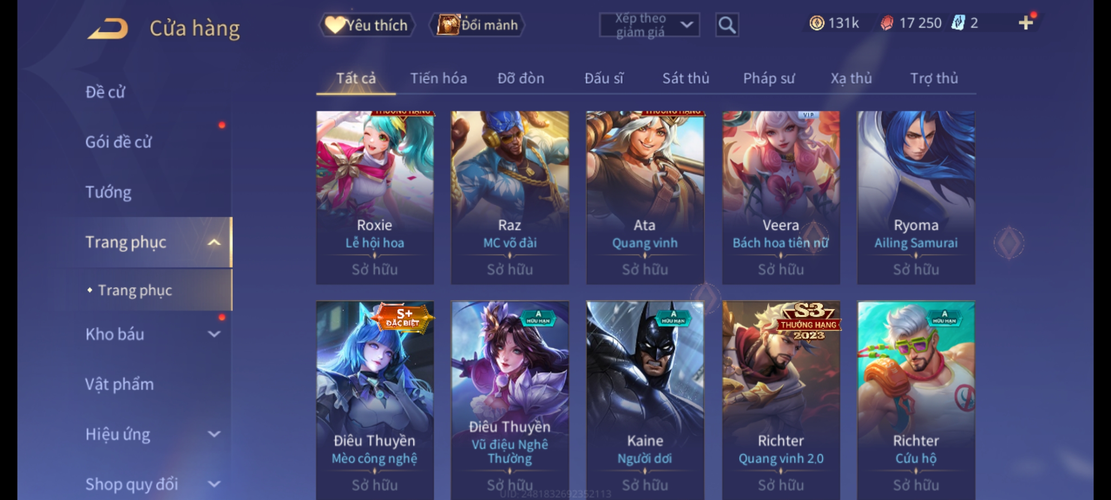This screenshot has height=500, width=1111.
Task: Tap the back arrow beside Cửa hàng
Action: (x=107, y=29)
